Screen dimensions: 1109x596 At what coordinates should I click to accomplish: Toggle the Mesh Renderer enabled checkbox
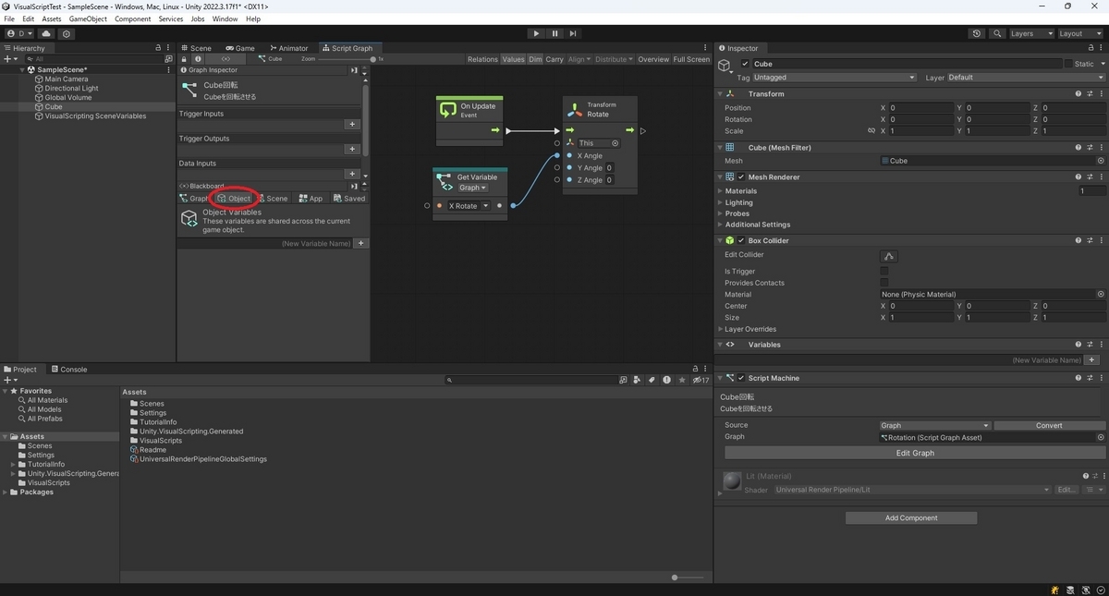click(x=741, y=176)
